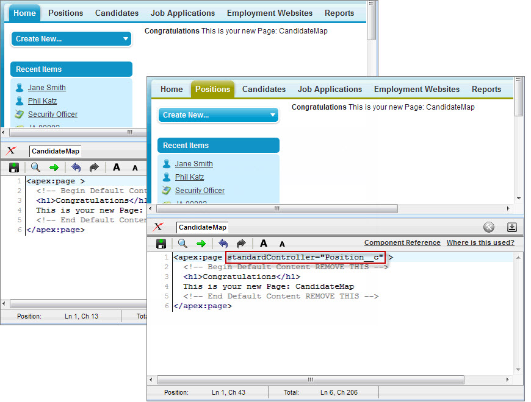Screen dimensions: 531x402
Task: Open search in the back window editor
Action: [35, 167]
